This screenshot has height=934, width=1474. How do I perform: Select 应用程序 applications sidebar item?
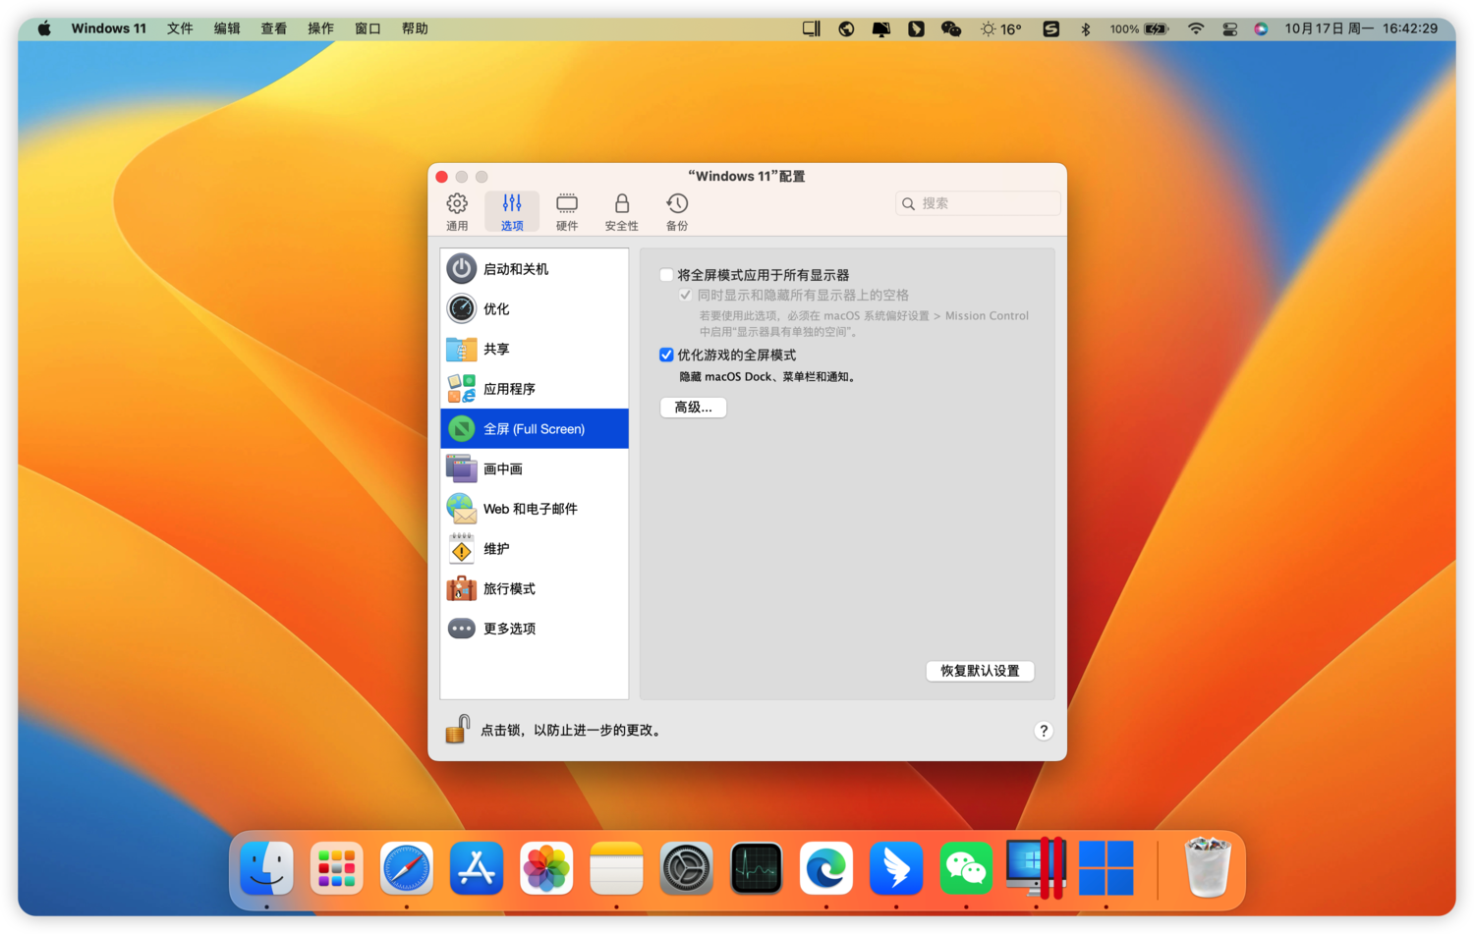(x=535, y=389)
